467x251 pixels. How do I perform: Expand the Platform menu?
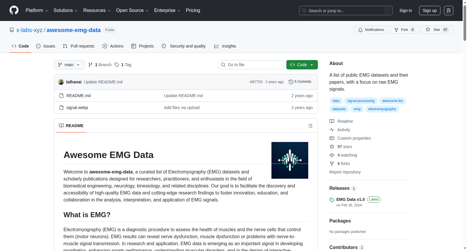(37, 10)
